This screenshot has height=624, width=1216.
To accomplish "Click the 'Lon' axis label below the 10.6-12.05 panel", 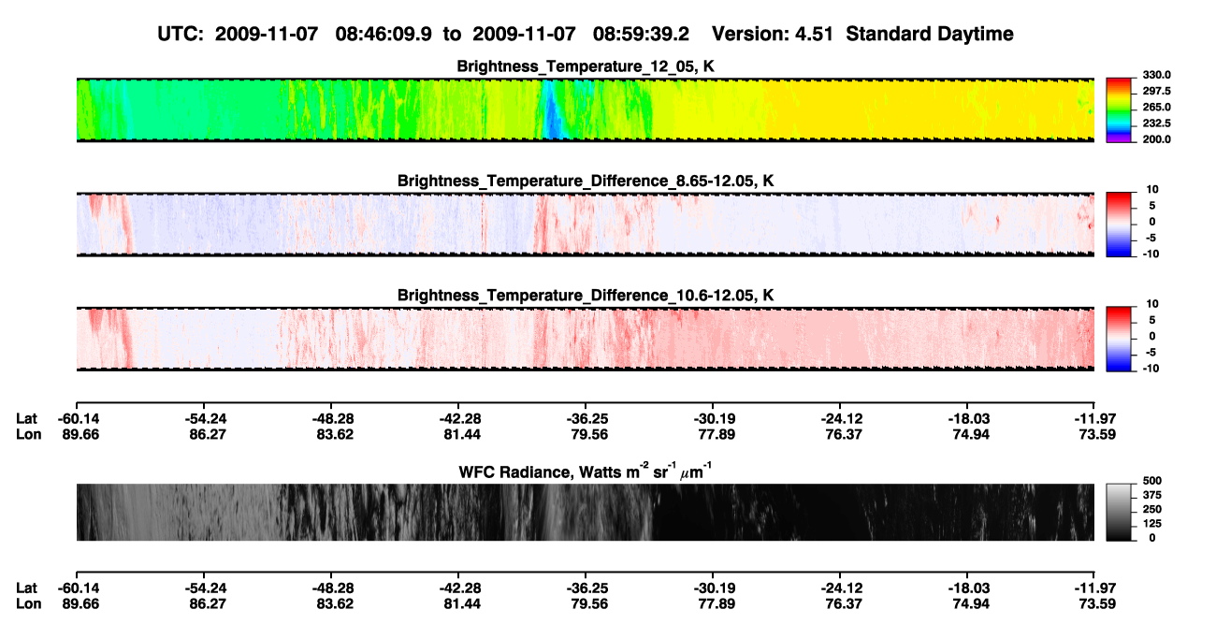I will [x=27, y=434].
